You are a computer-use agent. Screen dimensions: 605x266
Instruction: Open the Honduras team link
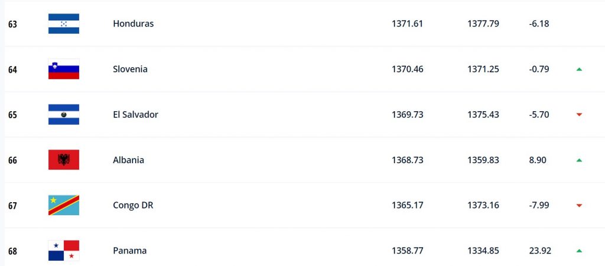tap(133, 24)
